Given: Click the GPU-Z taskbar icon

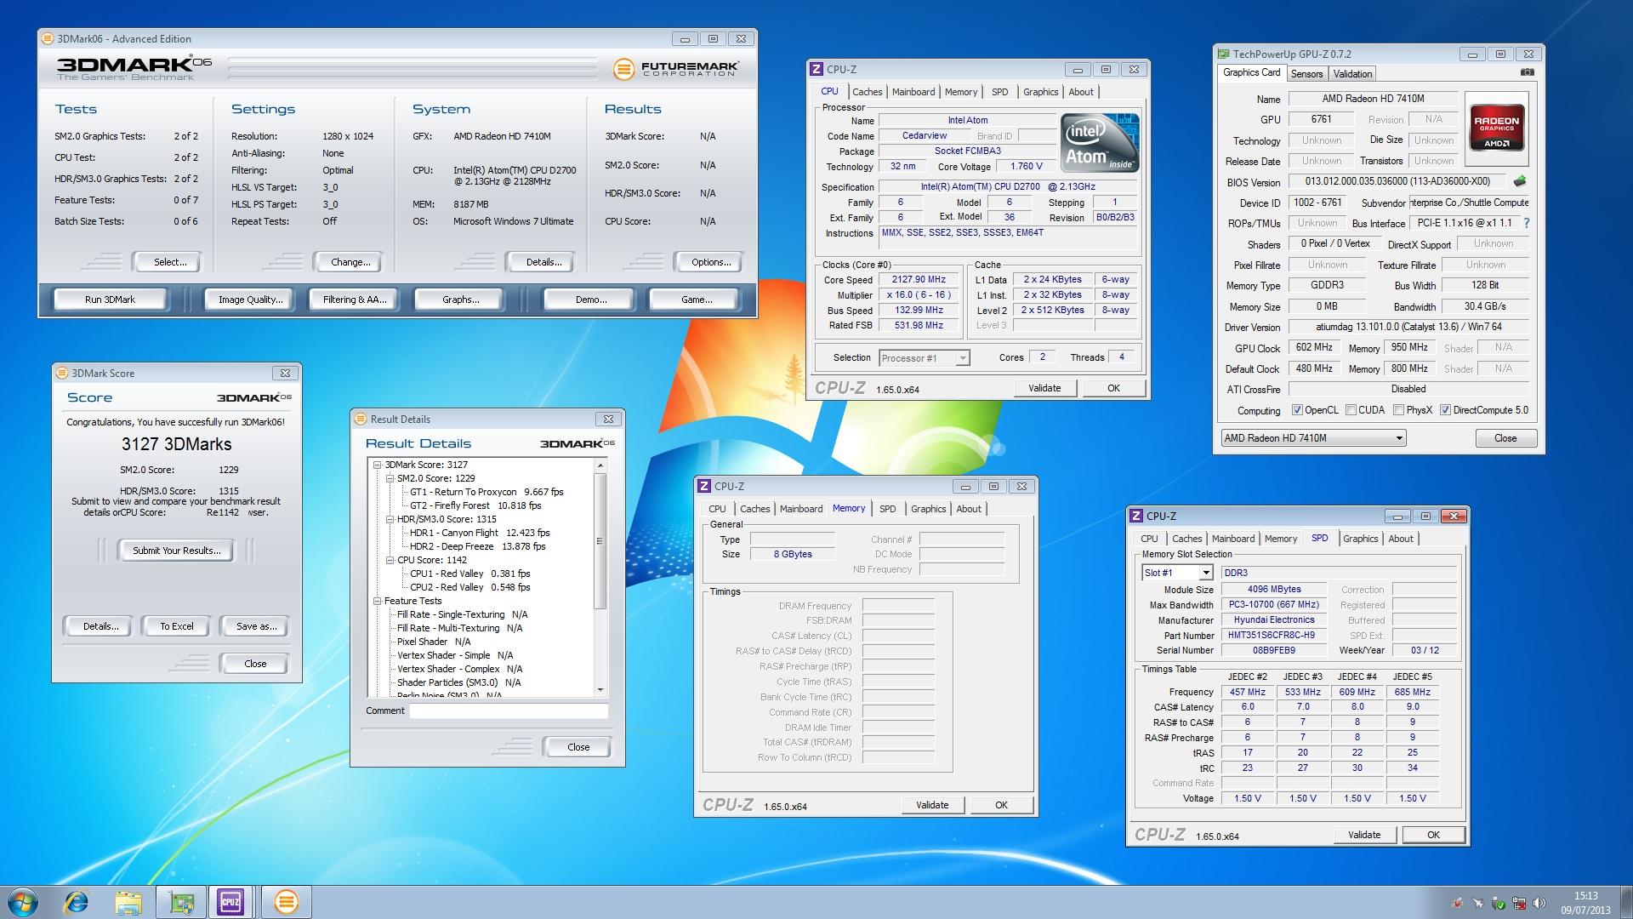Looking at the screenshot, I should tap(181, 902).
